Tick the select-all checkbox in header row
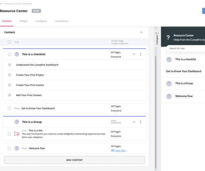This screenshot has height=171, width=205. 9,42
